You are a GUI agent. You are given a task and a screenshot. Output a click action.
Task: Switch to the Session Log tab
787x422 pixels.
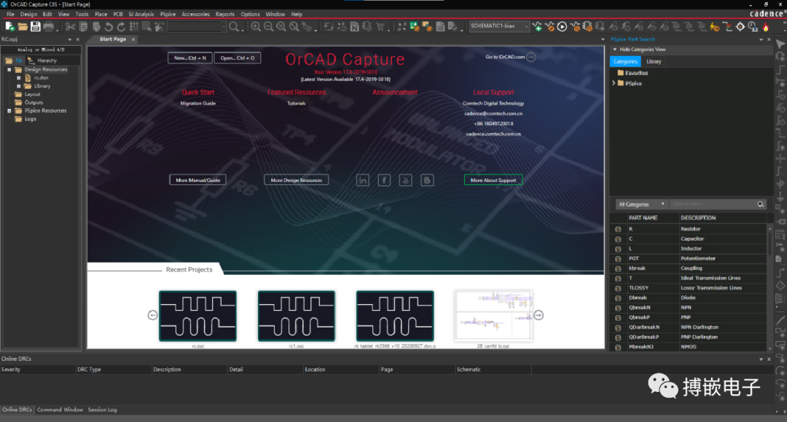tap(103, 410)
